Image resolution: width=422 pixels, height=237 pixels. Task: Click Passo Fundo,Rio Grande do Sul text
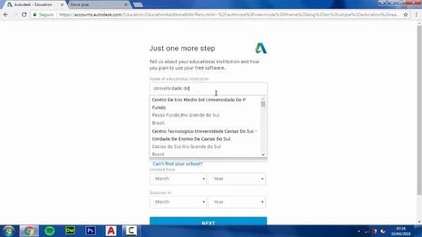tap(186, 115)
